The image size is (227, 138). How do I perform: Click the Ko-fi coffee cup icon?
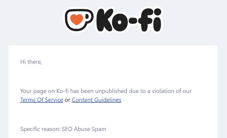pyautogui.click(x=79, y=20)
